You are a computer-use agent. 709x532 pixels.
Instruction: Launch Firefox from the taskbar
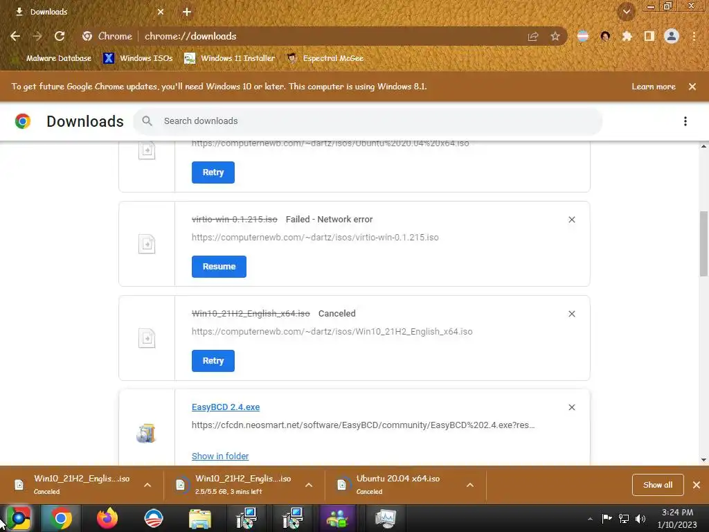107,518
